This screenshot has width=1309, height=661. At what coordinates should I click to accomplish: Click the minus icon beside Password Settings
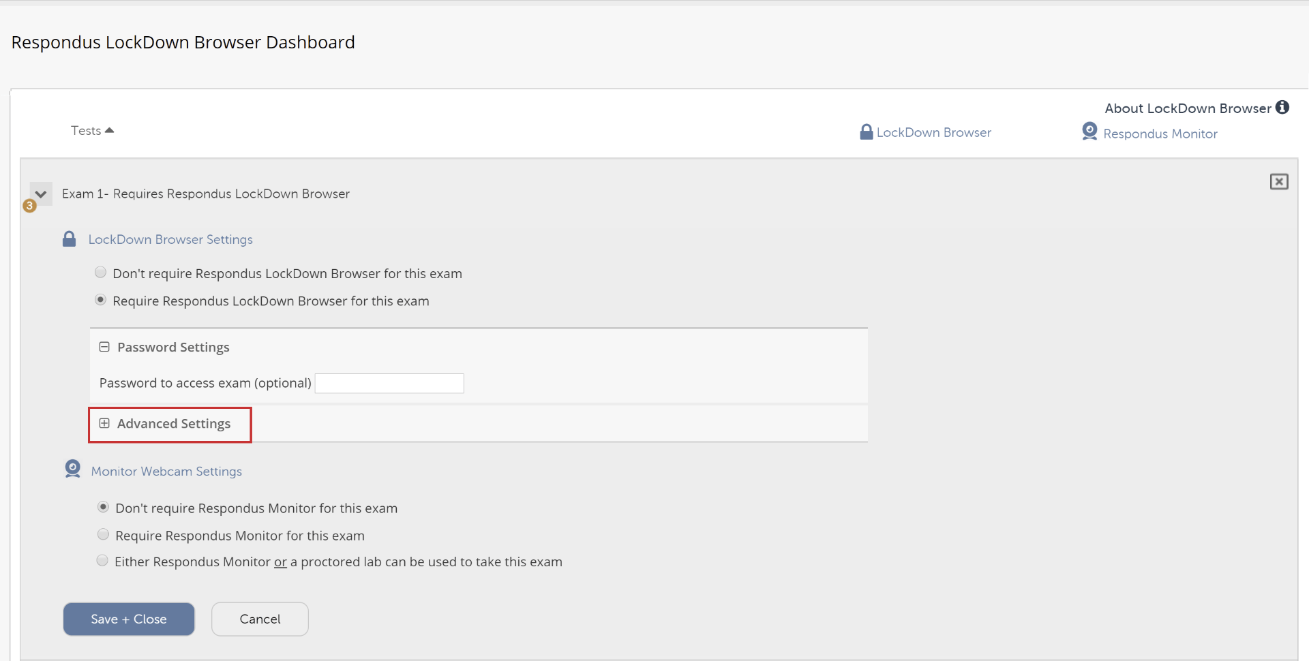(x=104, y=346)
